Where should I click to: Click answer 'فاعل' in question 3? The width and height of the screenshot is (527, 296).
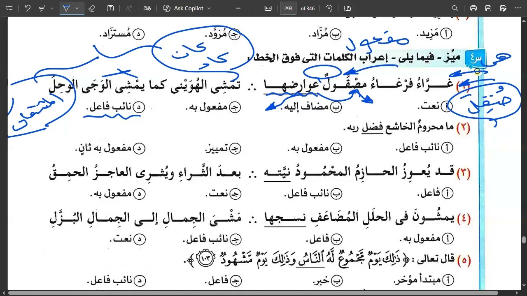[x=435, y=193]
